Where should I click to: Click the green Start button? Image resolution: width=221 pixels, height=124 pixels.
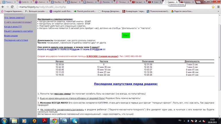tap(126, 35)
